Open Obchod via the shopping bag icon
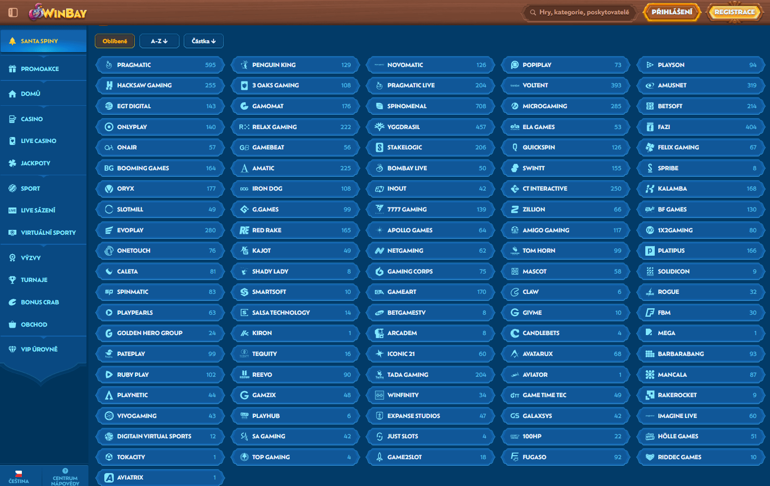770x486 pixels. pyautogui.click(x=12, y=325)
